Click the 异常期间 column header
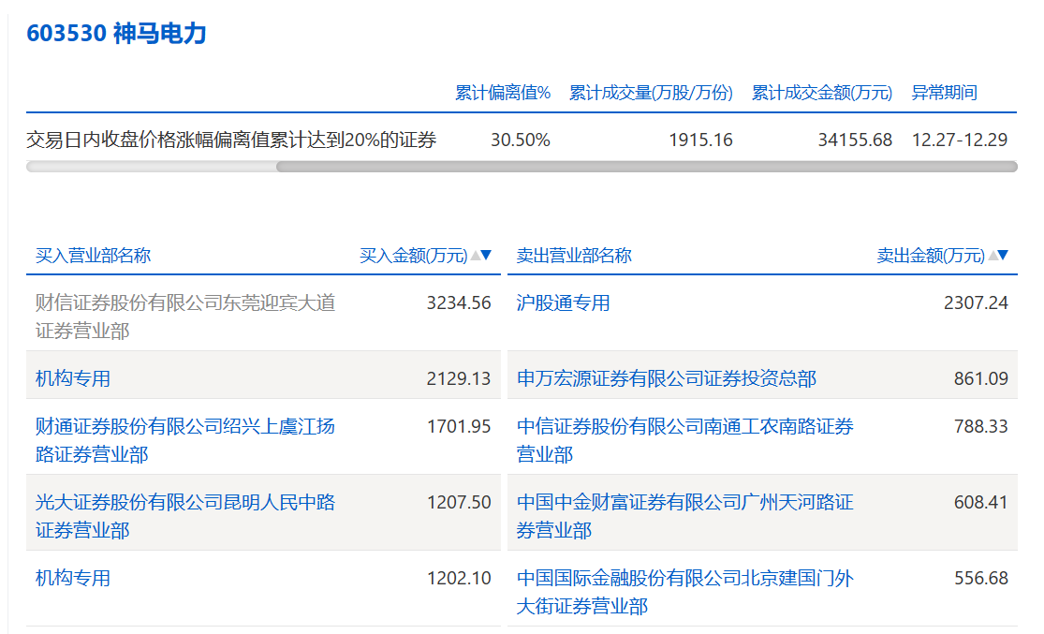Viewport: 1044px width, 634px height. click(x=944, y=93)
